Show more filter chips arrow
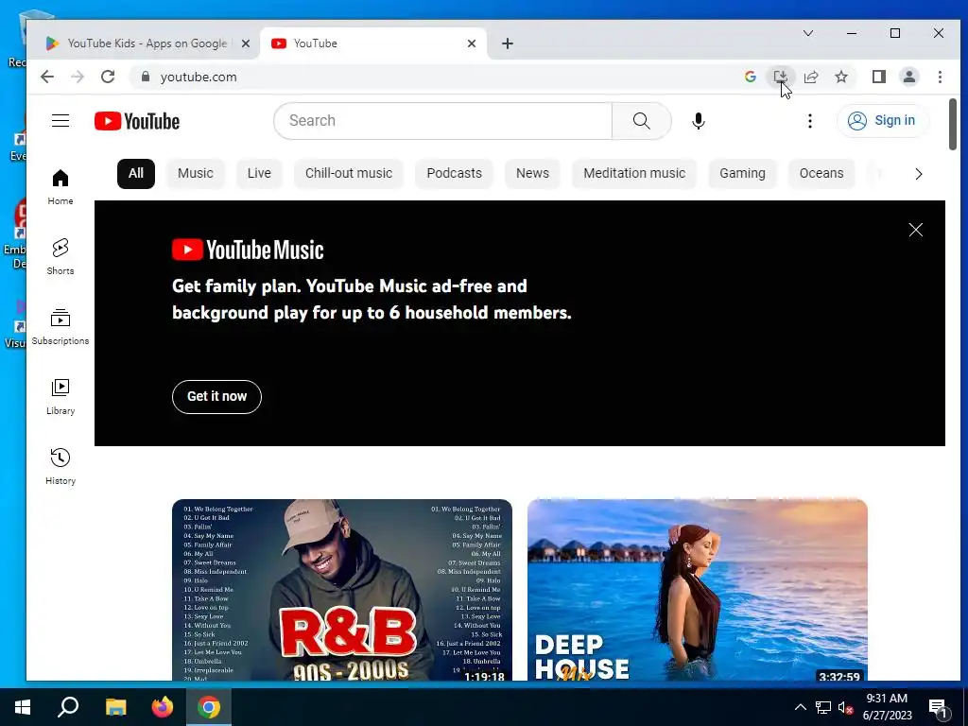The width and height of the screenshot is (968, 726). (918, 174)
